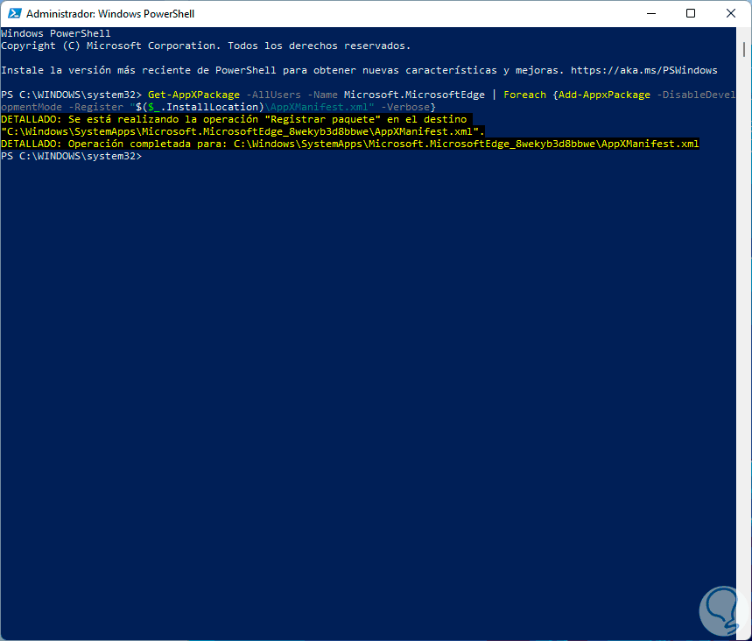This screenshot has width=752, height=641.
Task: Close the Administrador PowerShell window
Action: [x=730, y=13]
